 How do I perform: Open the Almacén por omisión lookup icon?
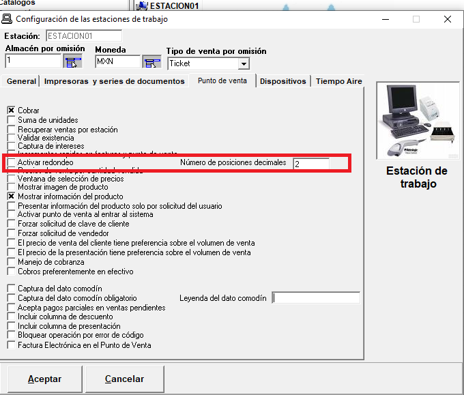click(73, 62)
